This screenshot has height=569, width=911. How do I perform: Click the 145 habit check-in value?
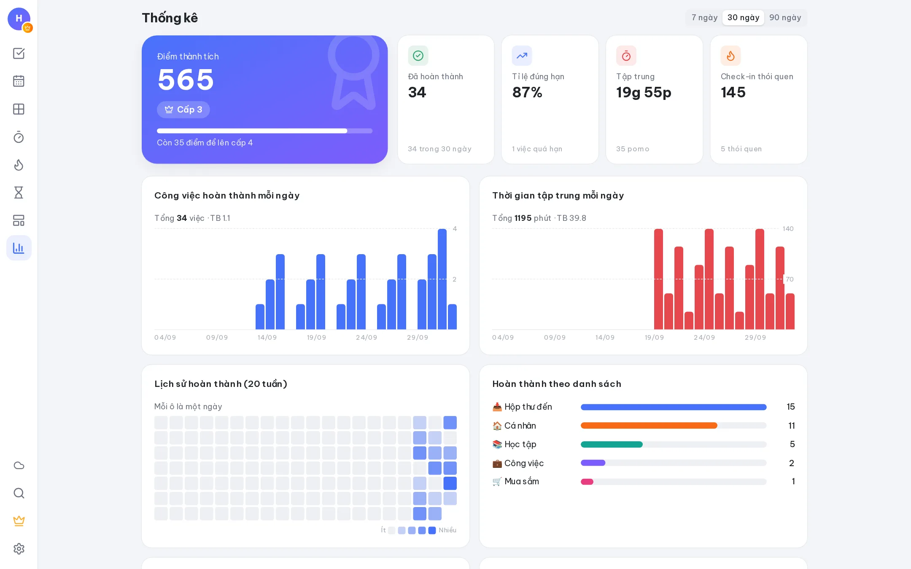point(733,92)
